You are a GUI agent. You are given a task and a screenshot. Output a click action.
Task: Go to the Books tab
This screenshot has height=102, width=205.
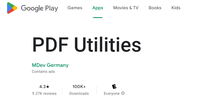point(155,8)
